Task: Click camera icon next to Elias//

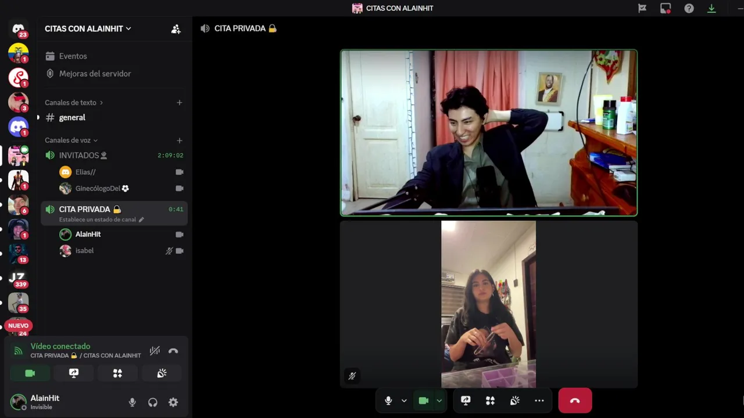Action: (180, 172)
